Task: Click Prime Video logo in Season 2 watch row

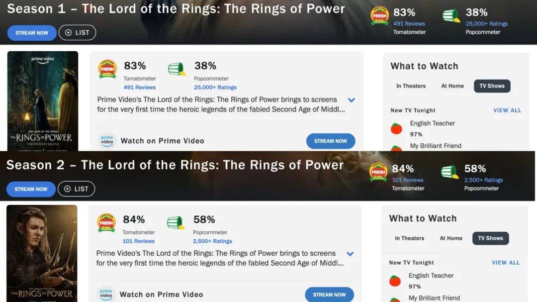Action: click(x=106, y=294)
